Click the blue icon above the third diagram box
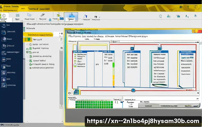The height and width of the screenshot is (127, 202). pyautogui.click(x=159, y=48)
